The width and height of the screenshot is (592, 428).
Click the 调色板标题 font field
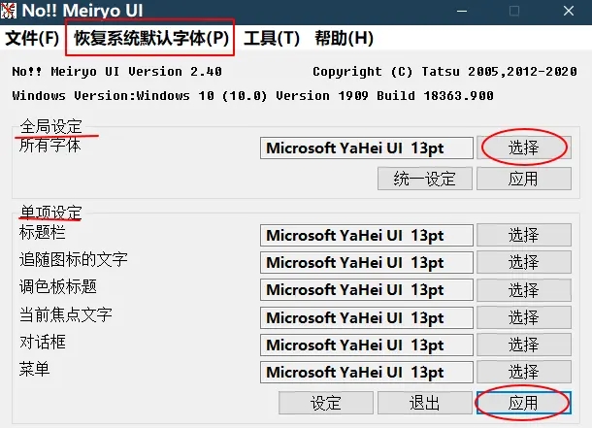point(367,290)
